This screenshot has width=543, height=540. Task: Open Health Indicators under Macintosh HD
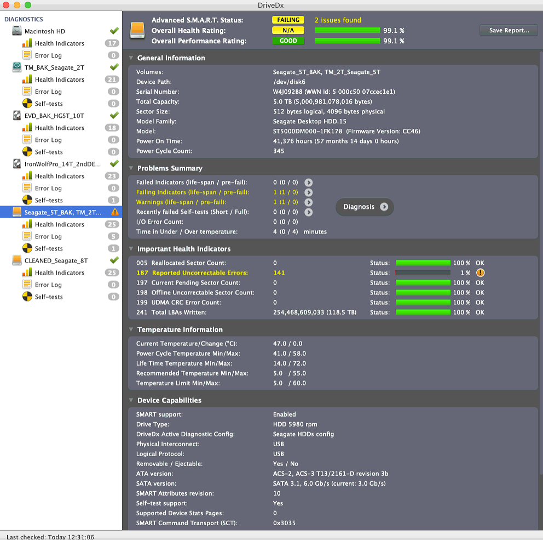[x=60, y=43]
